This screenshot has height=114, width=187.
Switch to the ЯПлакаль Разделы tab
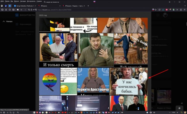pos(74,6)
